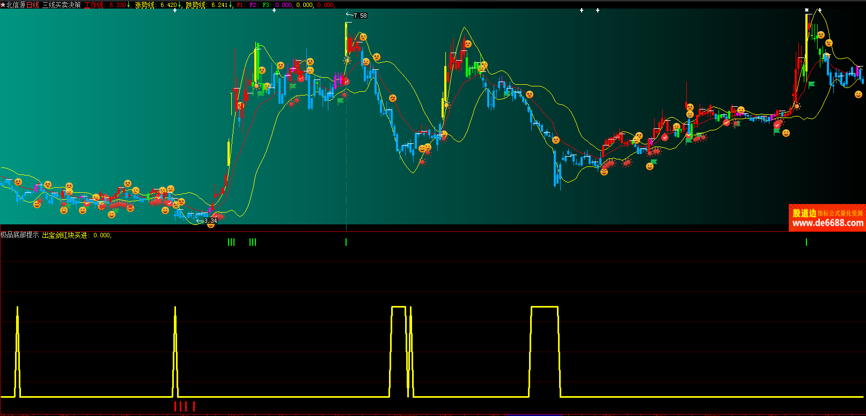Click the white asterisk marker at top right
The height and width of the screenshot is (416, 866).
click(806, 10)
